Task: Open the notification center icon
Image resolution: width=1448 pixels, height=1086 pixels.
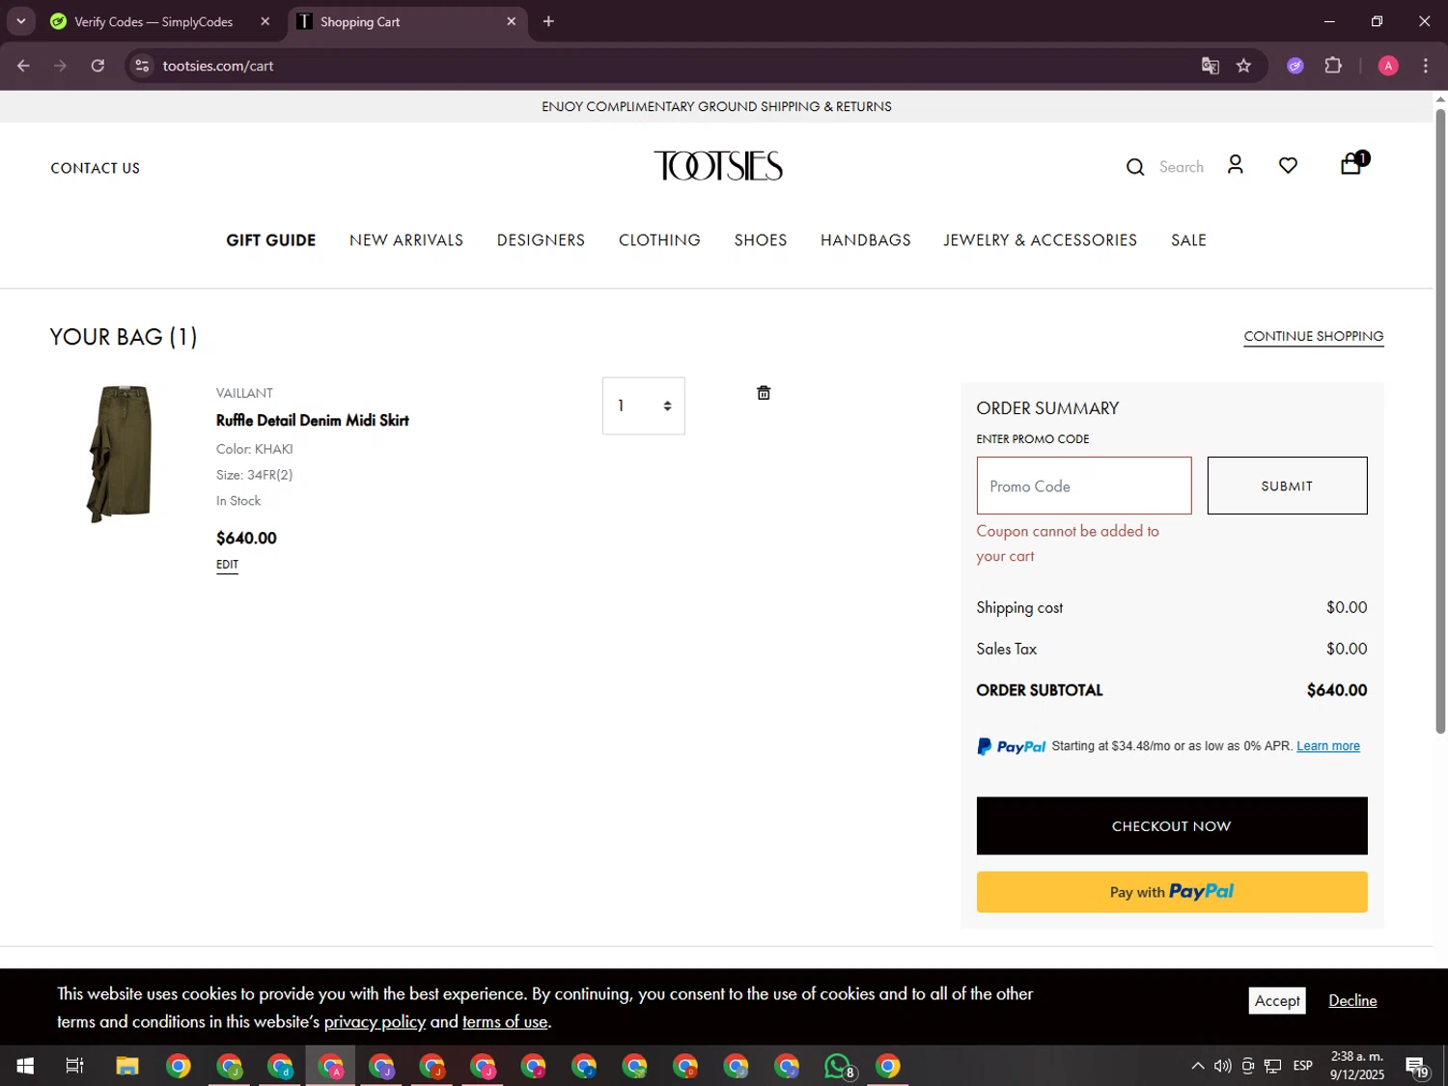Action: coord(1416,1067)
